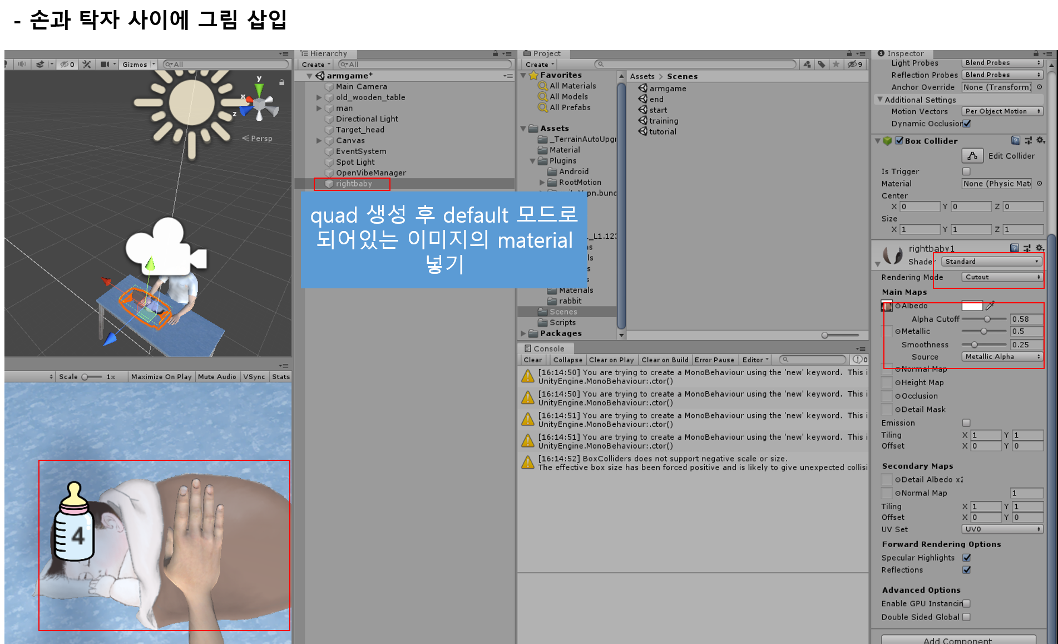Toggle Specular Highlights checkbox
This screenshot has height=644, width=1058.
(967, 558)
